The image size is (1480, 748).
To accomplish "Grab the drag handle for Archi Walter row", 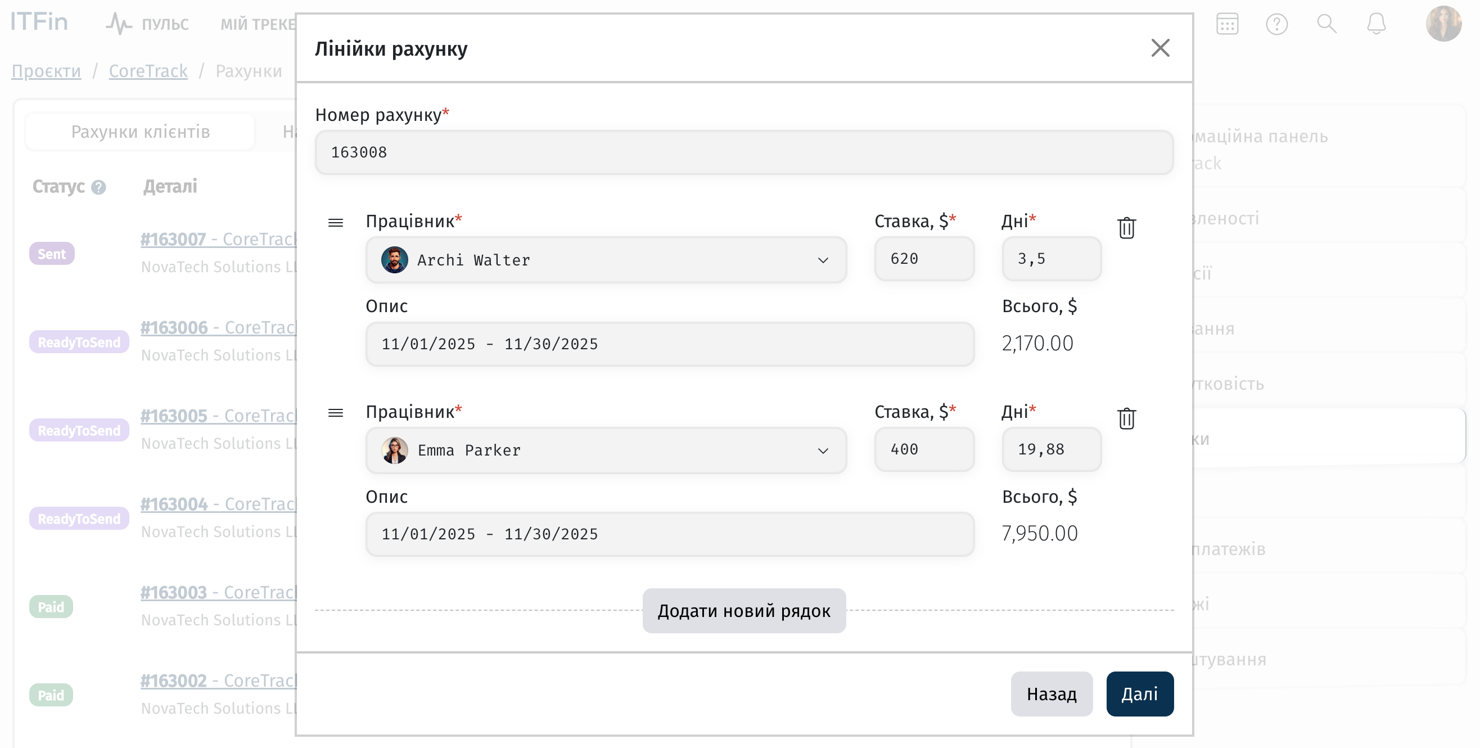I will click(x=336, y=222).
